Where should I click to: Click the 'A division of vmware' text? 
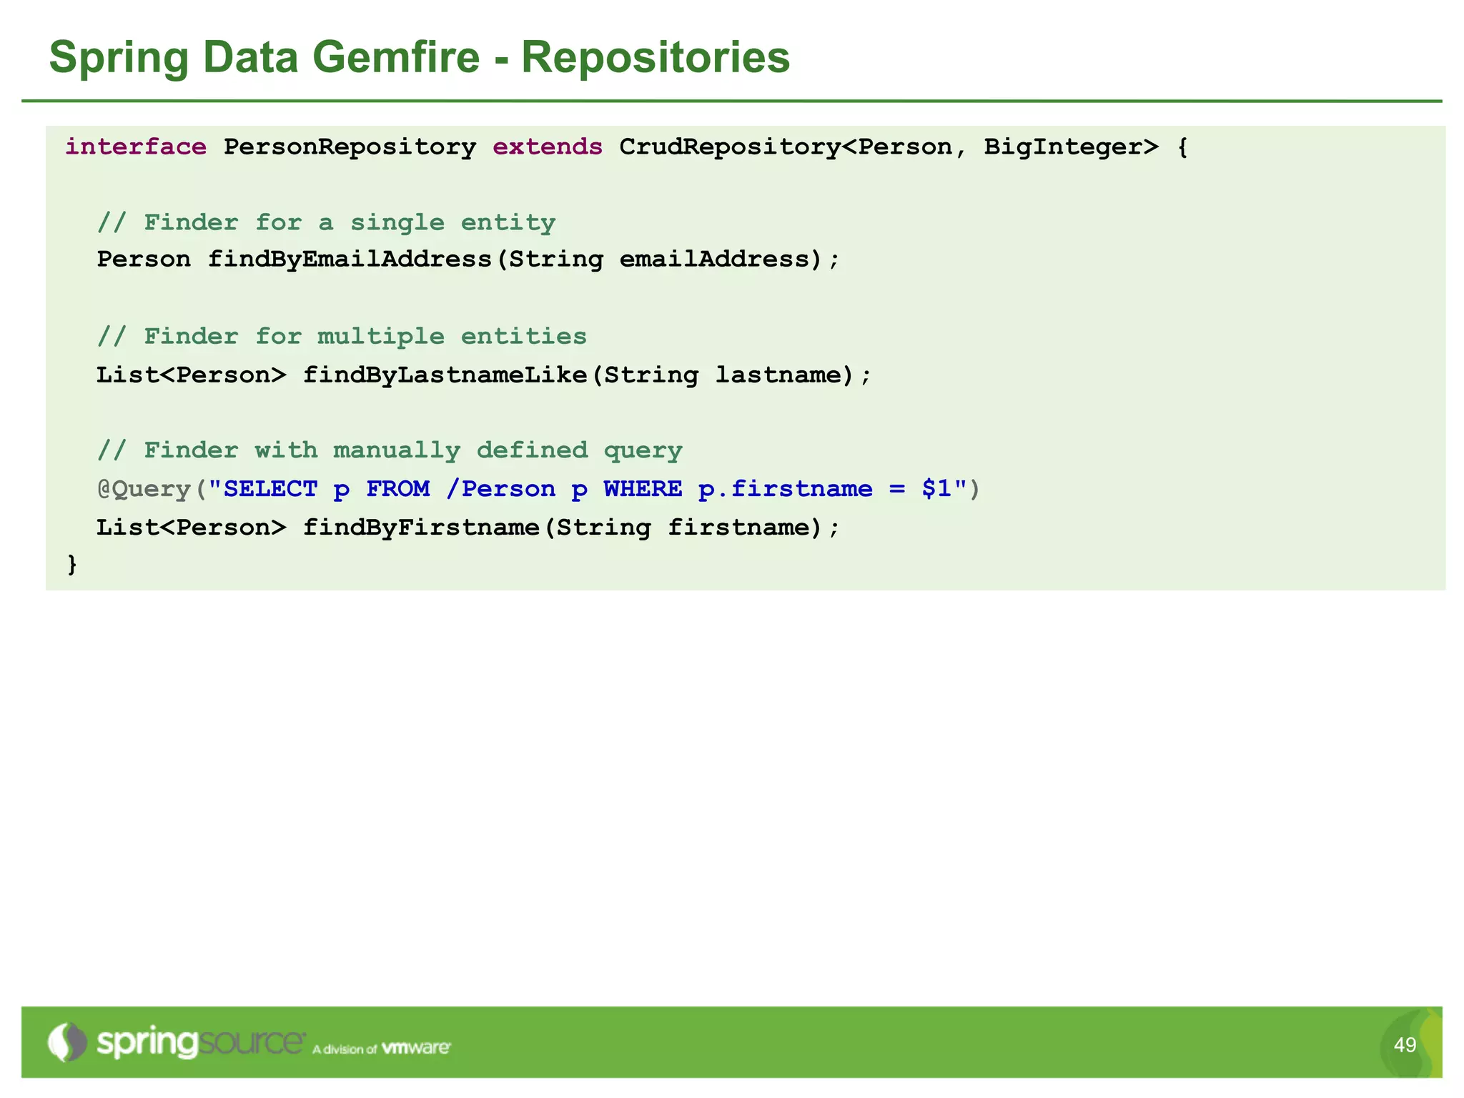click(382, 1049)
